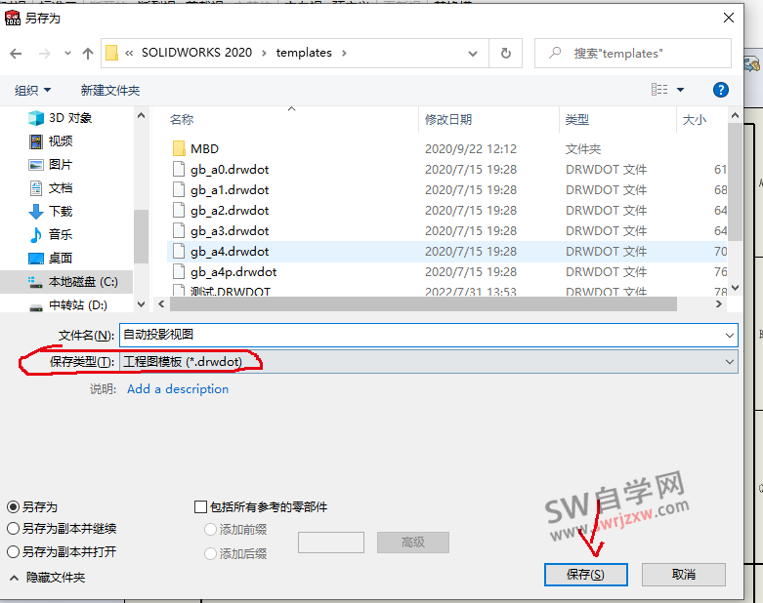Screen dimensions: 763x603
Task: Select the 测试.DRWDOT file row
Action: [446, 292]
